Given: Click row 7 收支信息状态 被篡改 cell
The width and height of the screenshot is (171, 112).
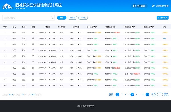Looking at the screenshot, I should click(113, 68).
